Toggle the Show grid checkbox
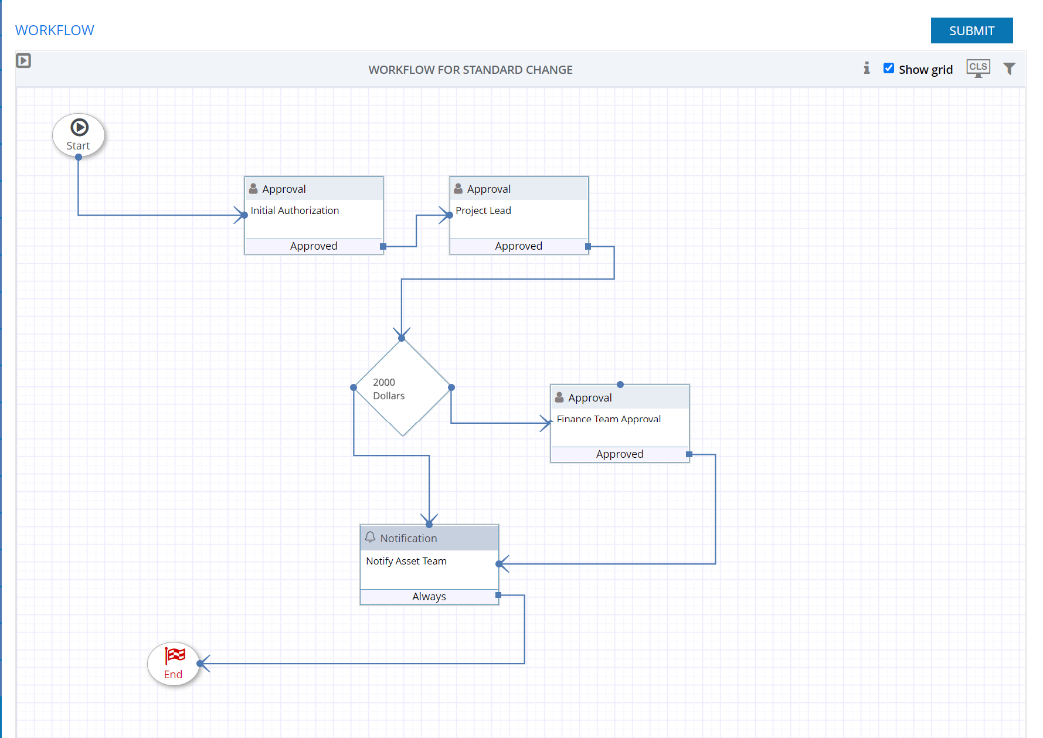The width and height of the screenshot is (1043, 738). tap(889, 69)
